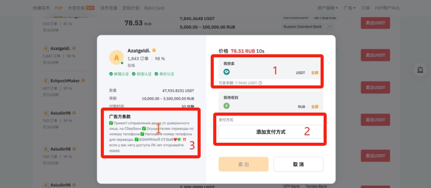Expand the 广告 dropdown in the header

(x=350, y=8)
